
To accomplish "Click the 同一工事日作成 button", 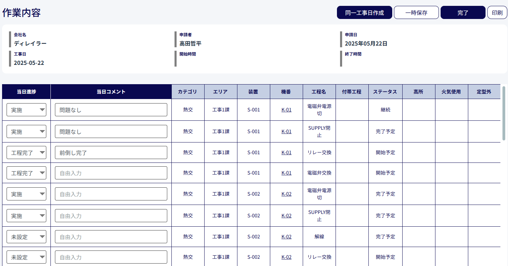I will 364,13.
